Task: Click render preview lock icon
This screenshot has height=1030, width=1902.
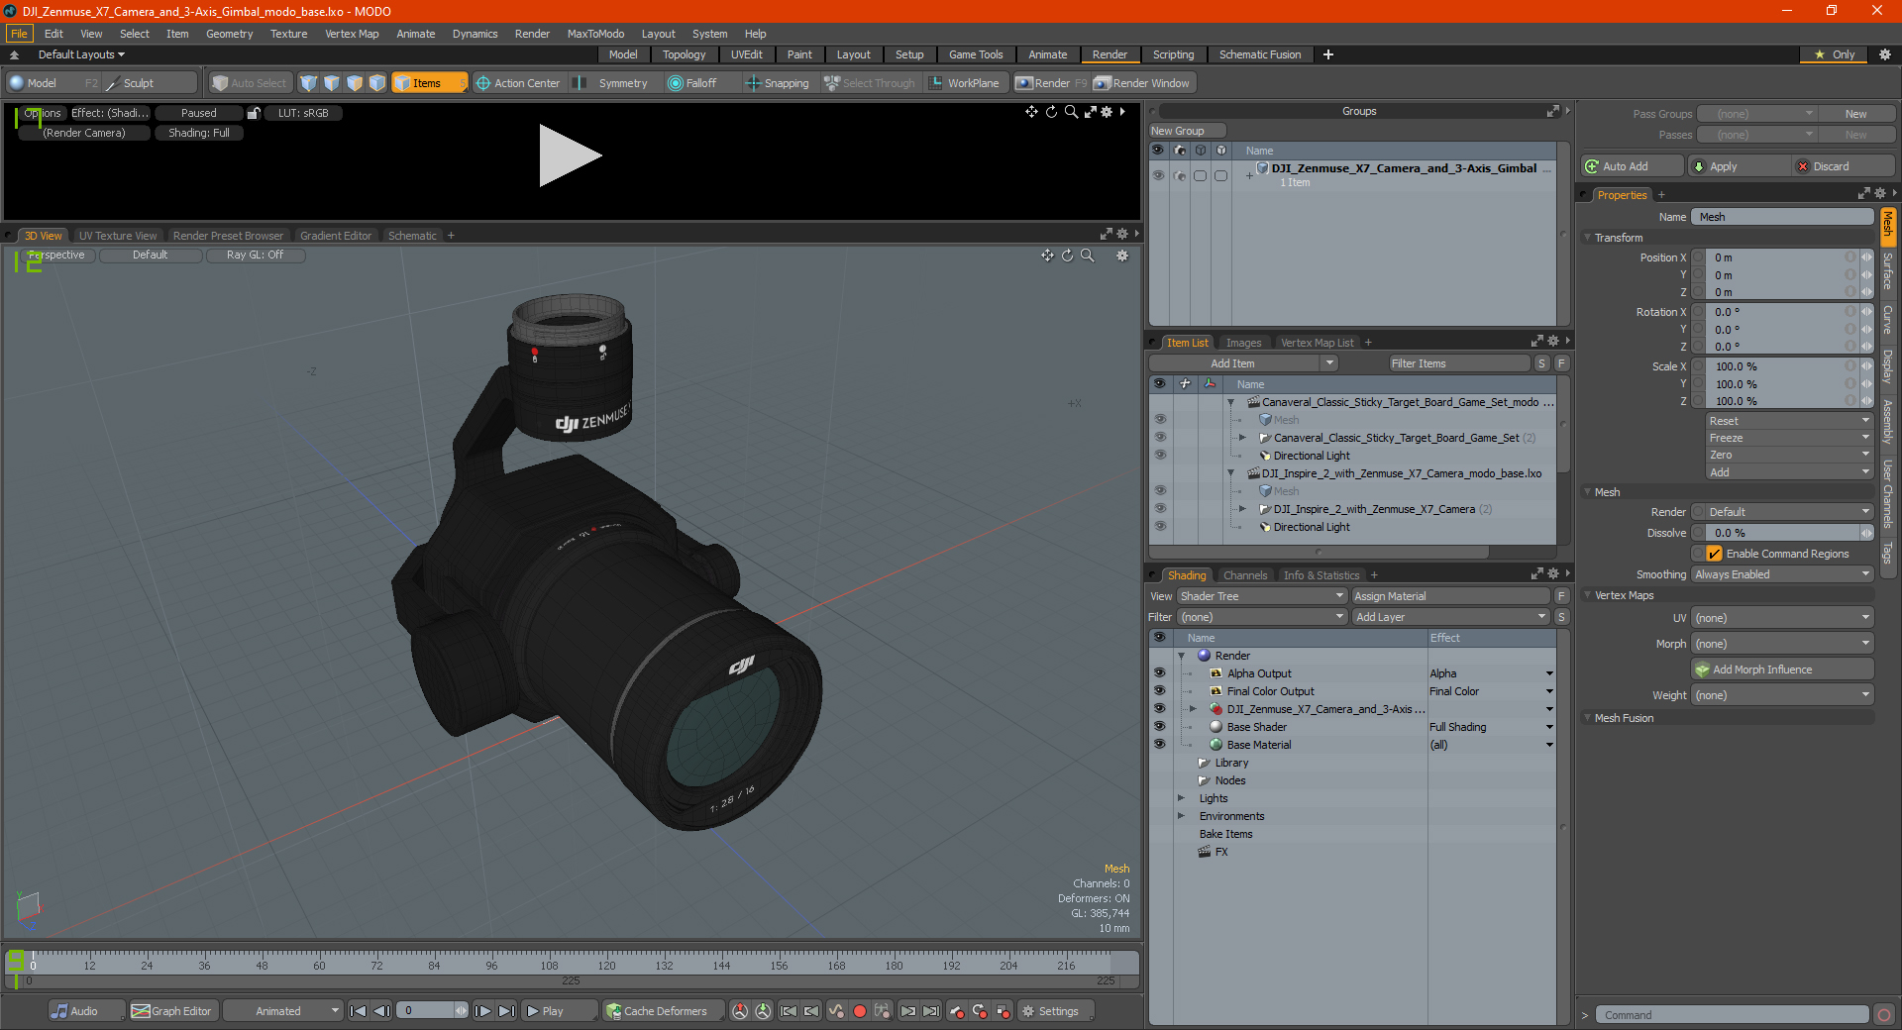Action: tap(254, 113)
